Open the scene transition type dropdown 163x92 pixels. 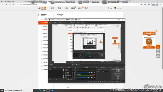pyautogui.click(x=103, y=70)
